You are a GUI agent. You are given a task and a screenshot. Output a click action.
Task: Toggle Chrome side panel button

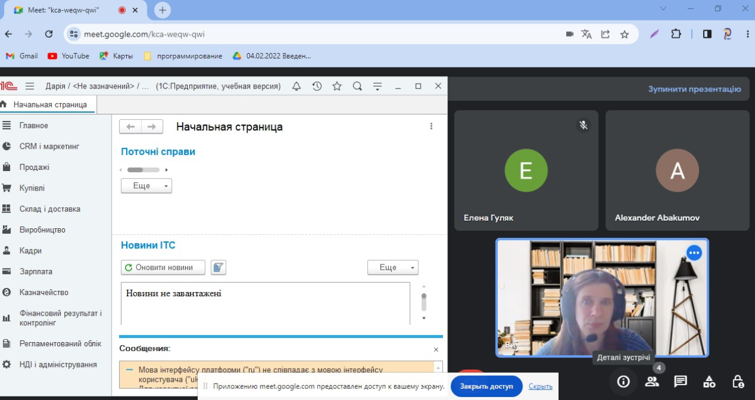[707, 34]
